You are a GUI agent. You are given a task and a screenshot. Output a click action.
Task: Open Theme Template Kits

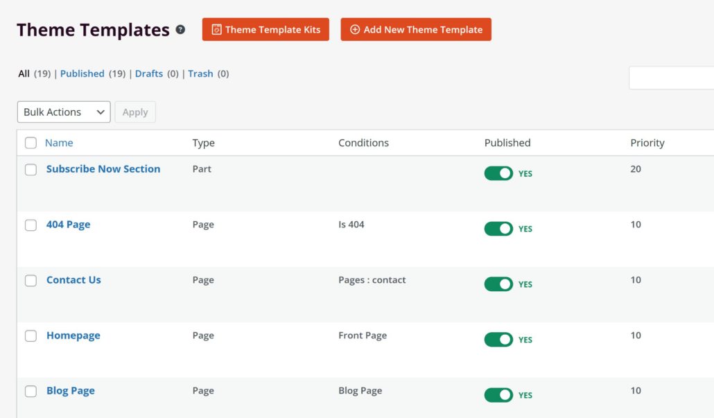click(265, 30)
